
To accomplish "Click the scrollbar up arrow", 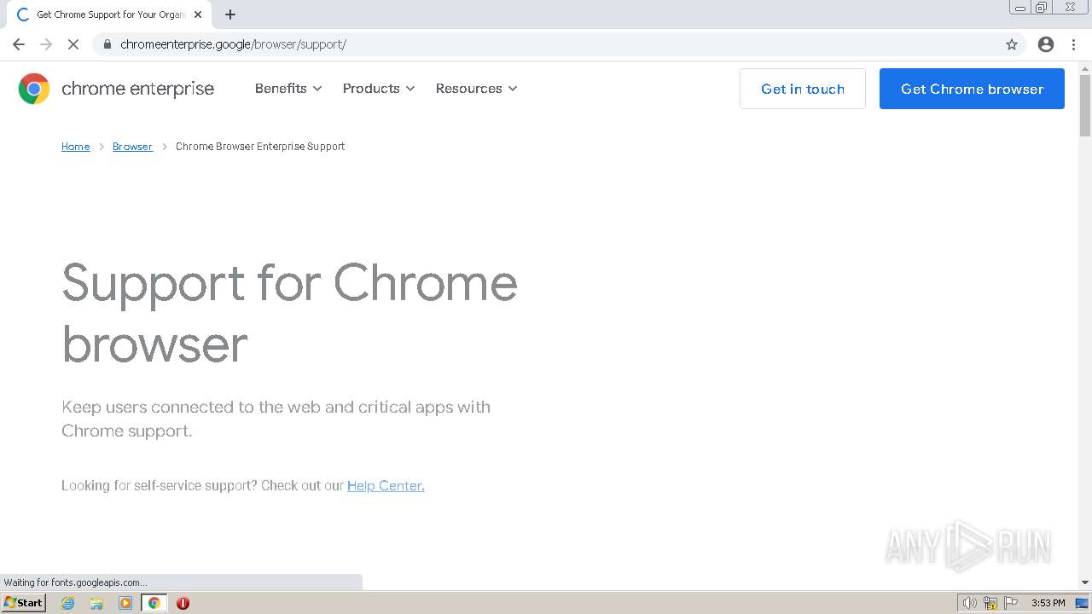I will tap(1085, 67).
